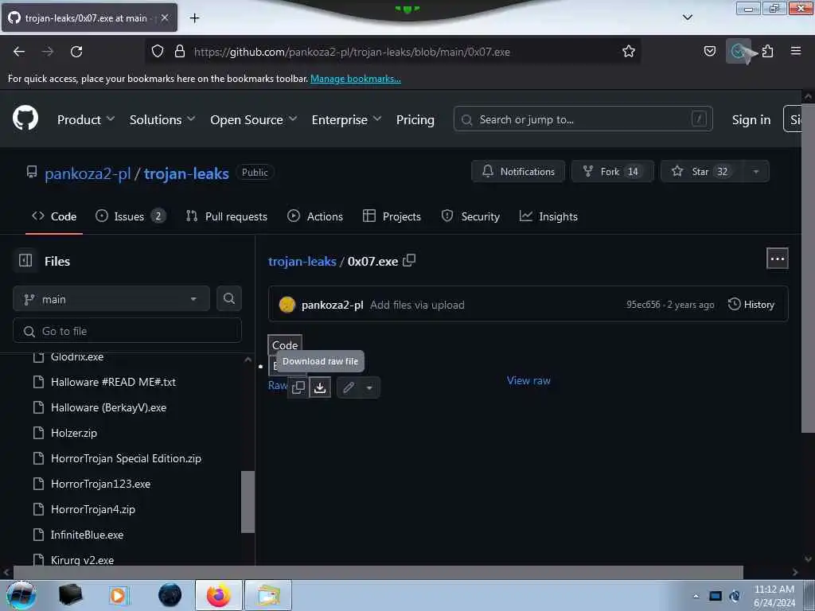This screenshot has width=815, height=611.
Task: Copy raw file content icon
Action: click(x=298, y=387)
